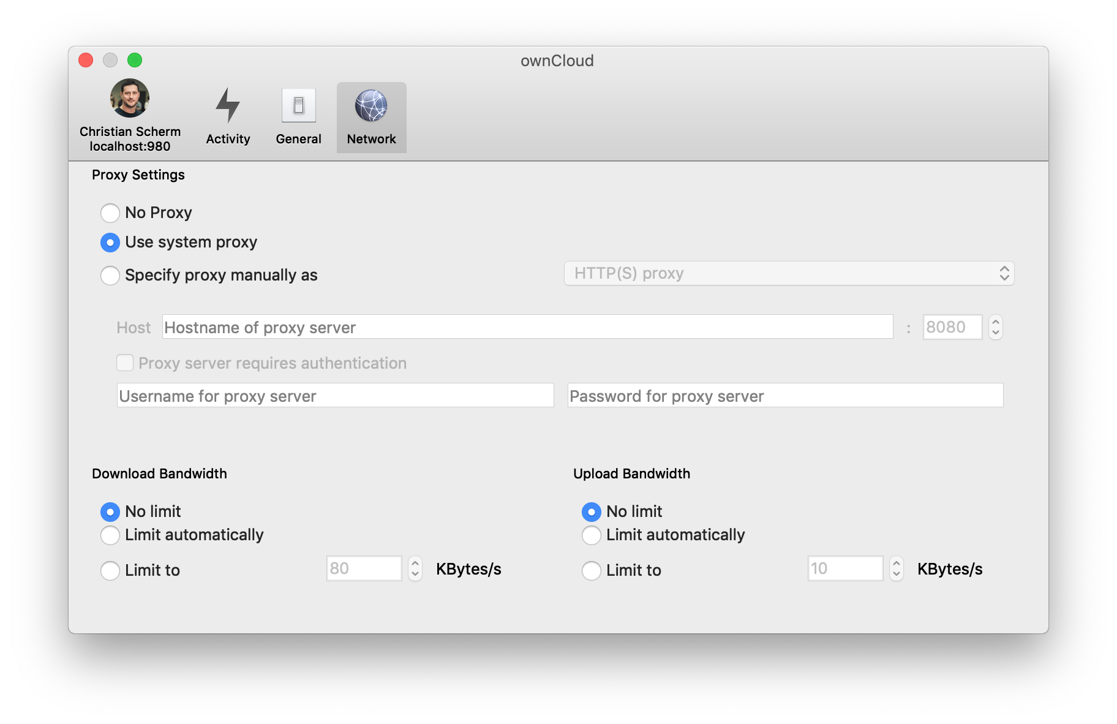Click the download limit 80 value field
This screenshot has height=724, width=1117.
click(x=364, y=568)
